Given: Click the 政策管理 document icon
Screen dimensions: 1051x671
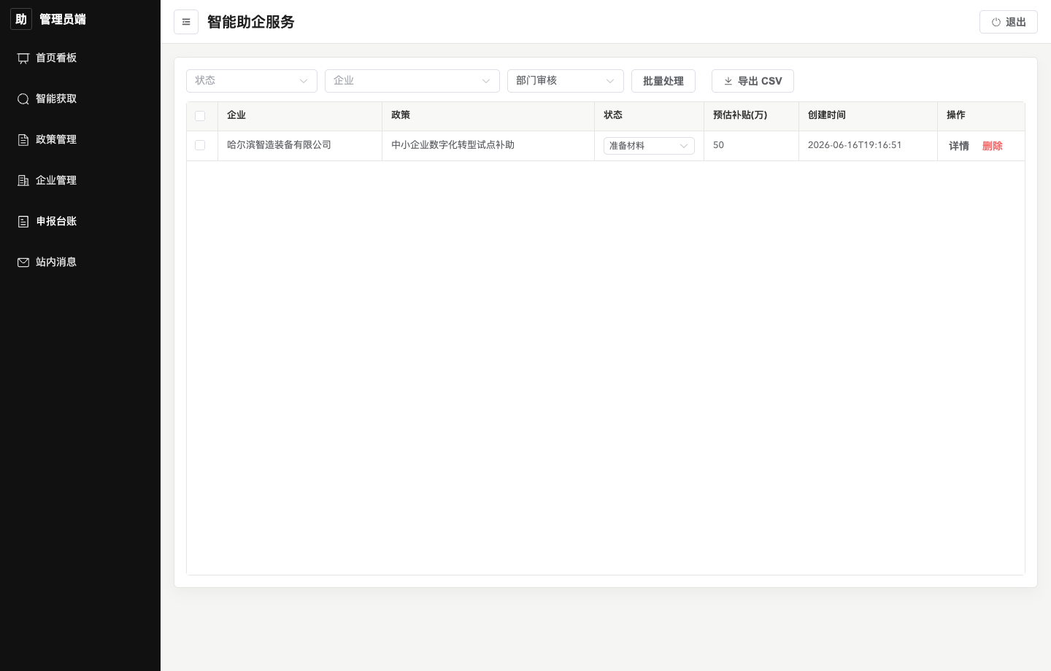Looking at the screenshot, I should click(x=23, y=140).
